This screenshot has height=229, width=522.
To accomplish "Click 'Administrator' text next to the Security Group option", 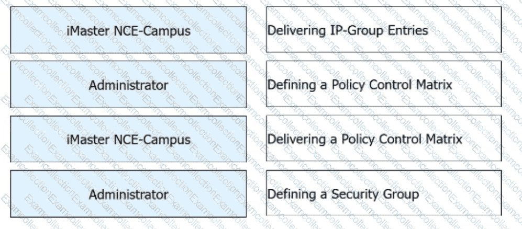I will click(x=128, y=194).
